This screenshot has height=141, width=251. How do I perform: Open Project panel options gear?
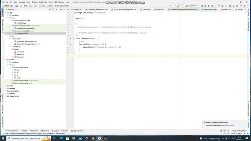[x=61, y=9]
